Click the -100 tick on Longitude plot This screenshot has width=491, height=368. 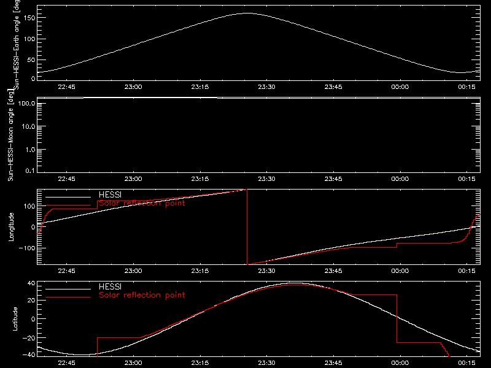click(27, 248)
